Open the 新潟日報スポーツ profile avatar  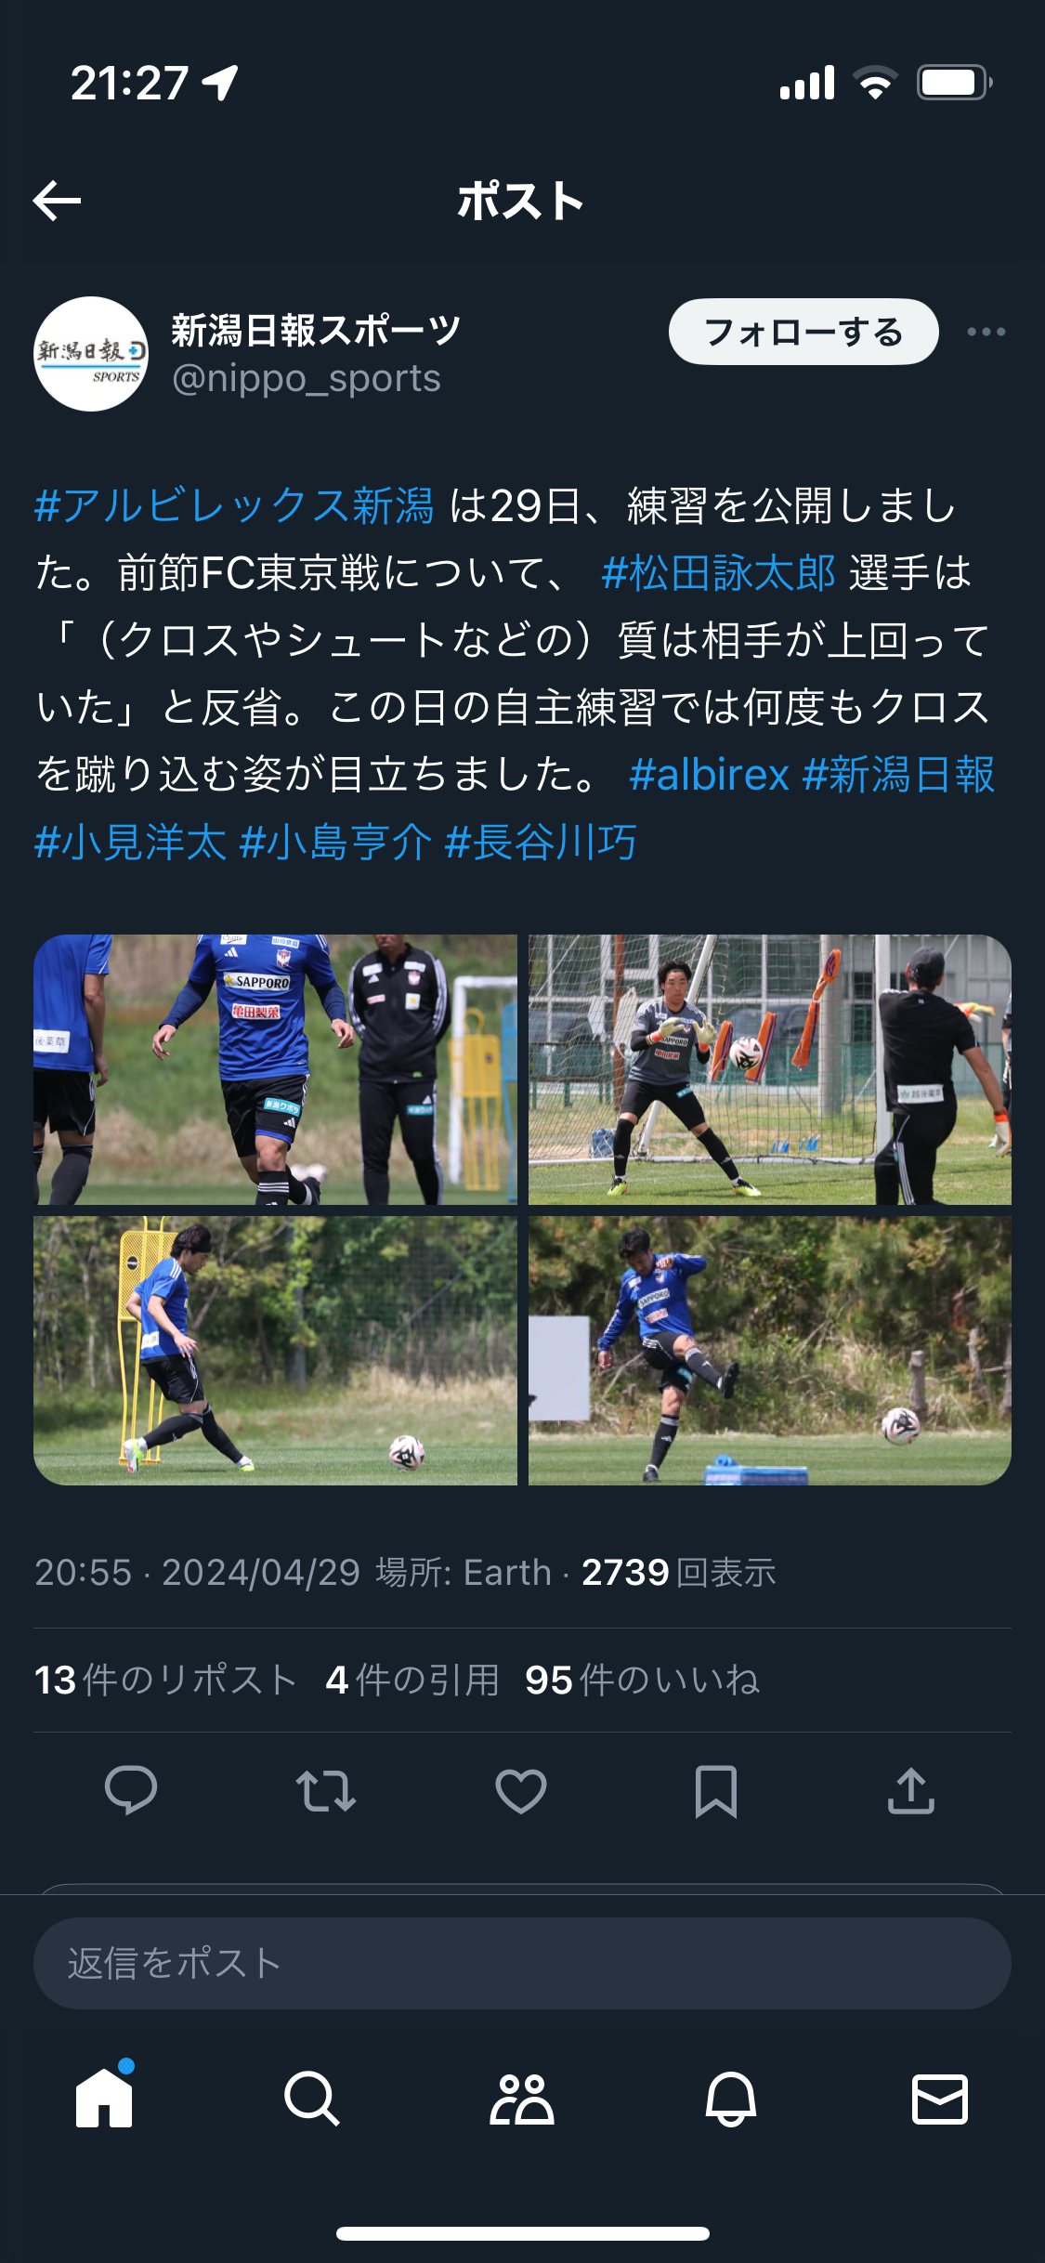click(x=91, y=354)
